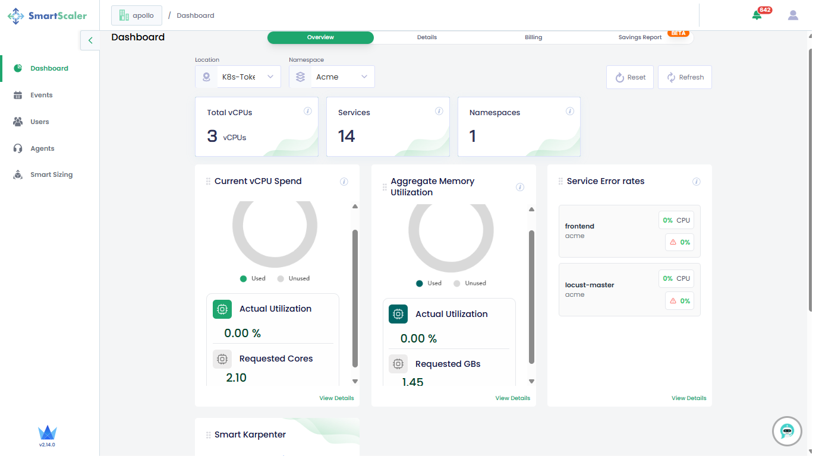Click the location pin icon in Location field
This screenshot has height=463, width=816.
206,77
